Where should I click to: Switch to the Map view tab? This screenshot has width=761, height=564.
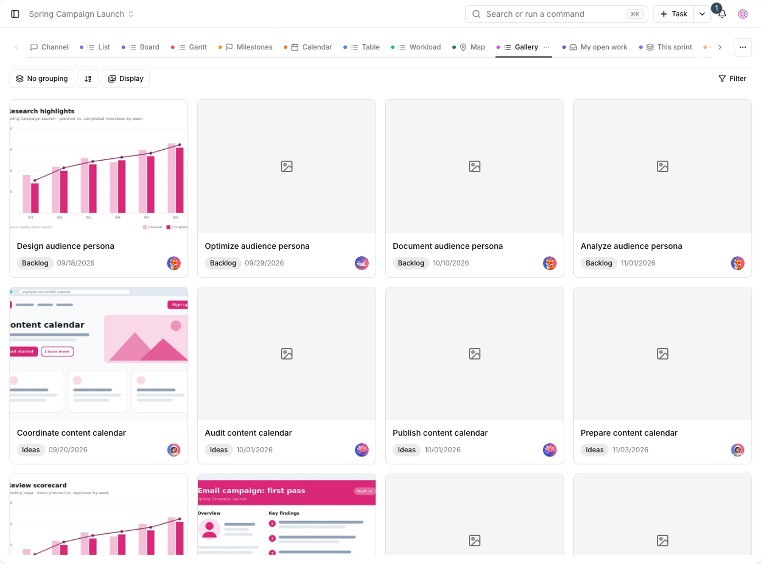(x=469, y=47)
